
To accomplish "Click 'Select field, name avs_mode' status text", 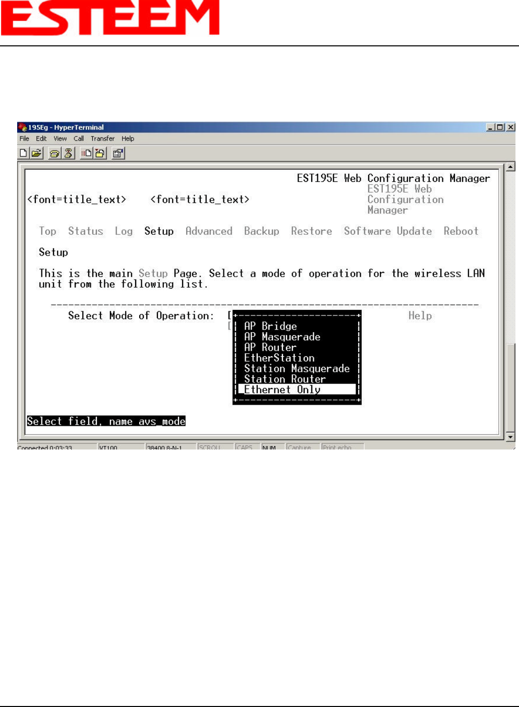I will click(106, 421).
